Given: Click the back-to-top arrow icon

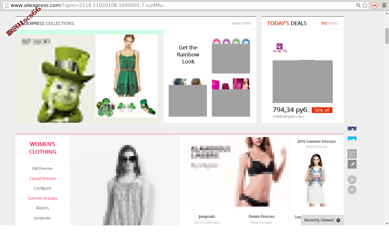Looking at the screenshot, I should pos(352,190).
